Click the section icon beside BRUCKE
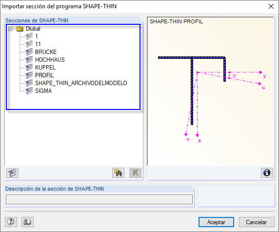The image size is (279, 232). coord(29,52)
